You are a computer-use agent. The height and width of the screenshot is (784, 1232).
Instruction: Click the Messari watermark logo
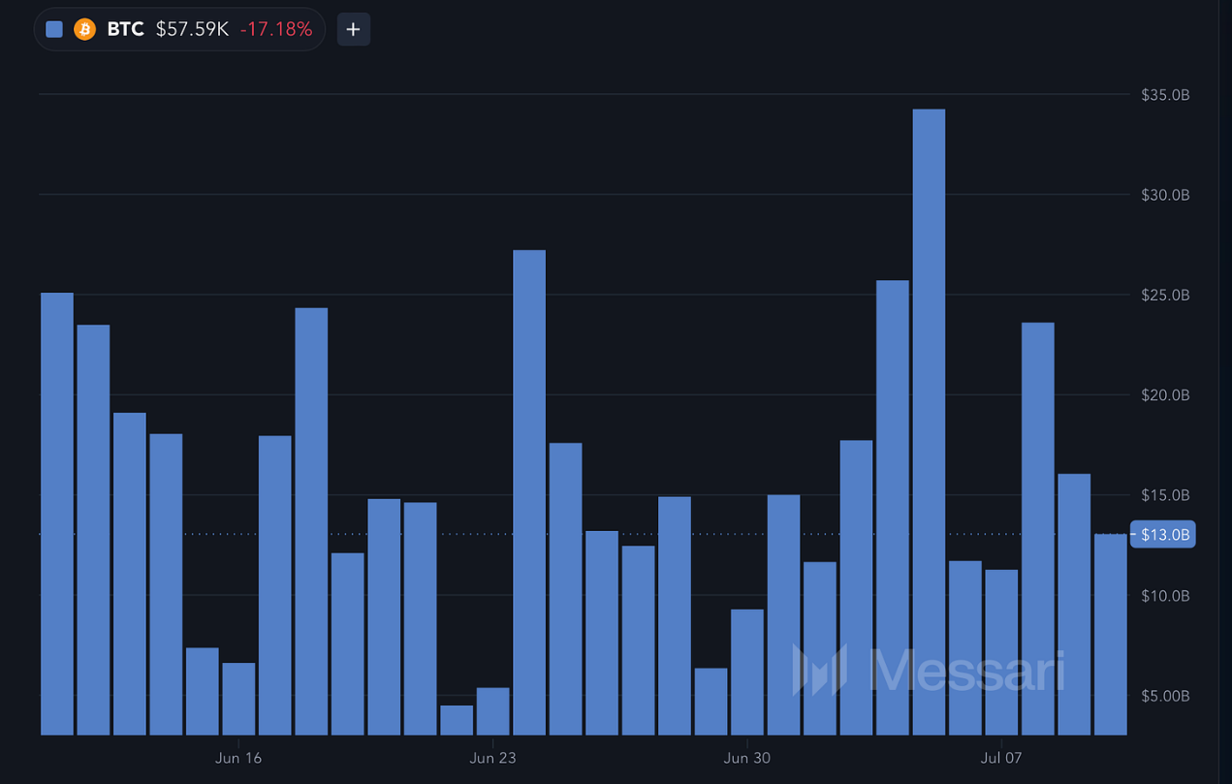click(929, 670)
